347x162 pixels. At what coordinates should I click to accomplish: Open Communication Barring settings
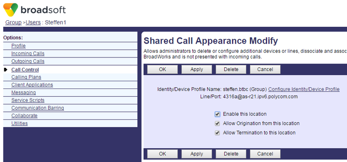click(x=38, y=108)
